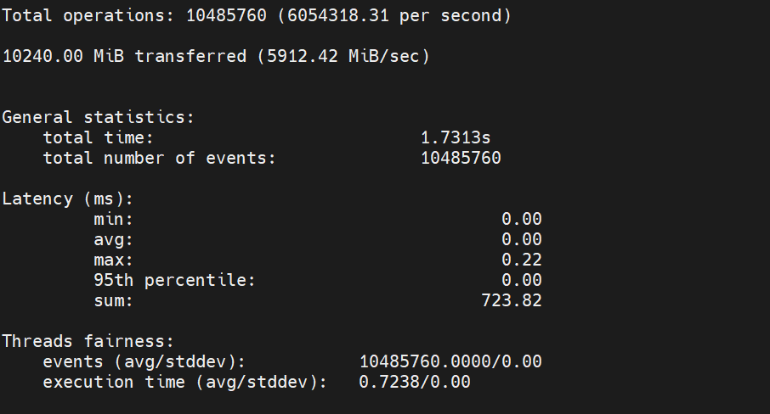Click the 'events (avg/stddev):' label
The width and height of the screenshot is (770, 414).
click(144, 362)
